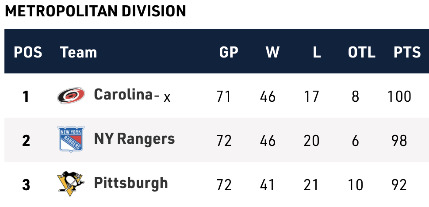429x207 pixels.
Task: Click the Pittsburgh Penguins logo
Action: (x=71, y=183)
